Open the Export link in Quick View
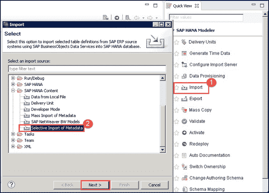 [196, 99]
